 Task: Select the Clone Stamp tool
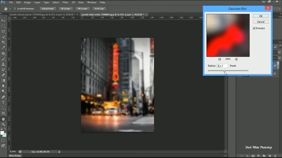[3, 64]
